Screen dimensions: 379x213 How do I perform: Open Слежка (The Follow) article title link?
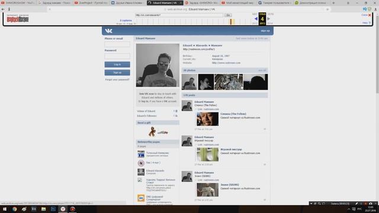(233, 114)
